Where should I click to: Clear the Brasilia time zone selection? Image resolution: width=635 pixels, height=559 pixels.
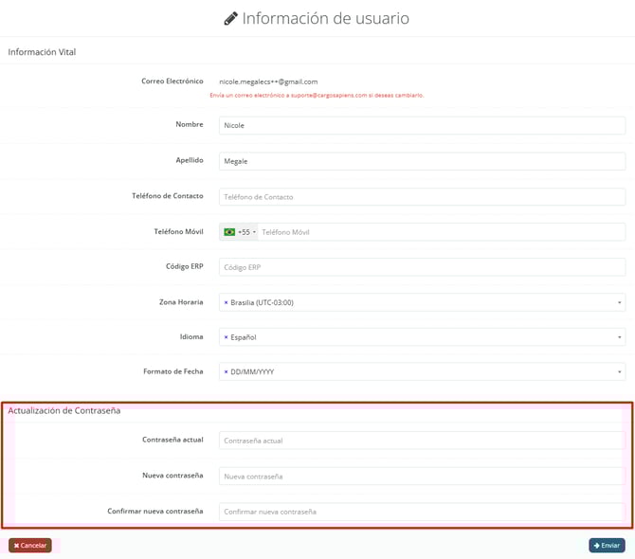click(x=226, y=303)
